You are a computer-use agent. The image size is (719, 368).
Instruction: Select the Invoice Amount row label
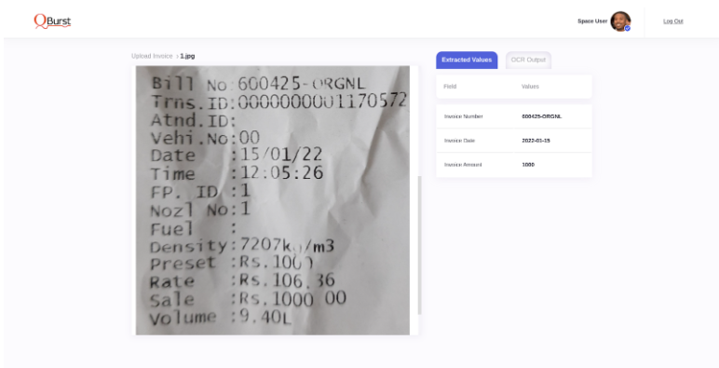(463, 165)
